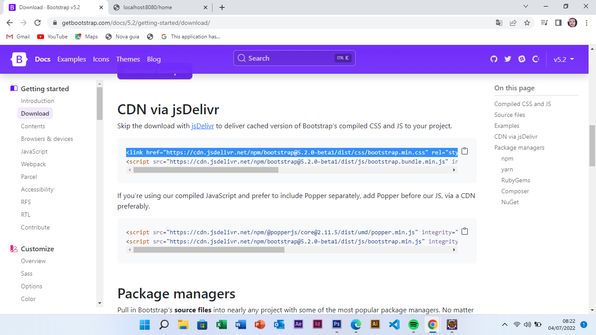Bookmark this page with the star

point(527,23)
